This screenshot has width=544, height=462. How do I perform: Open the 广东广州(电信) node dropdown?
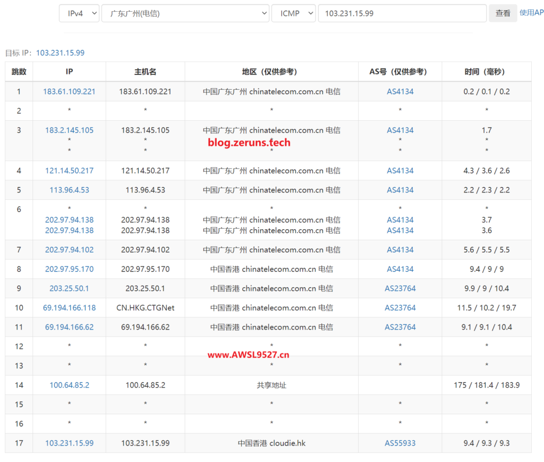(x=185, y=13)
